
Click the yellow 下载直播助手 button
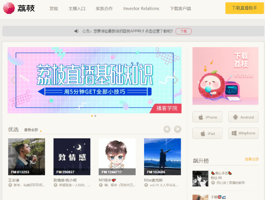pyautogui.click(x=244, y=8)
